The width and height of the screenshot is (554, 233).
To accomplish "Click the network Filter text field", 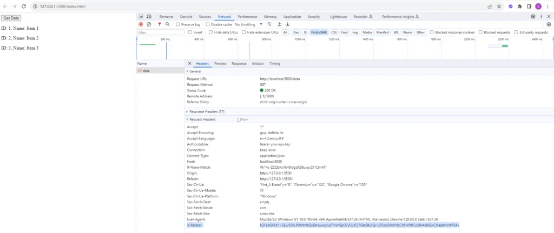I will point(161,32).
